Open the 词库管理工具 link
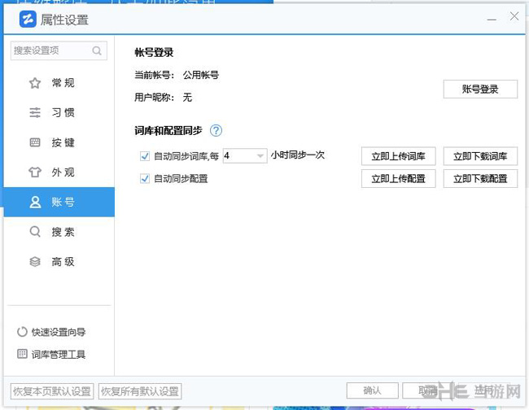 (x=59, y=354)
